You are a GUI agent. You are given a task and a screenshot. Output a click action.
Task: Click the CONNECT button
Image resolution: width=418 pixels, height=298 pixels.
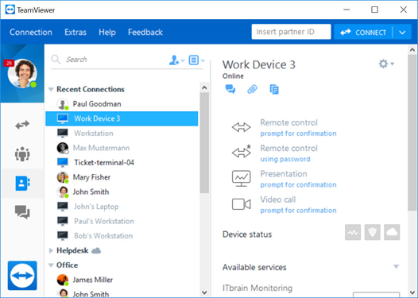click(x=363, y=33)
